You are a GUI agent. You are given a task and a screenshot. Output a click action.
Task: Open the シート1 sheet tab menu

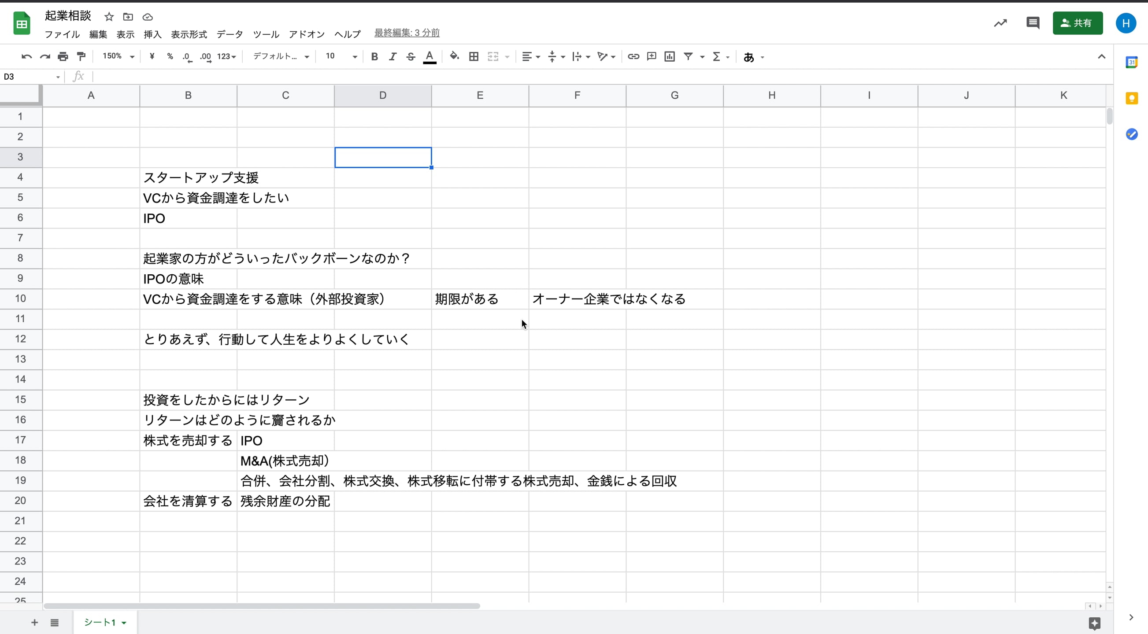pos(123,623)
